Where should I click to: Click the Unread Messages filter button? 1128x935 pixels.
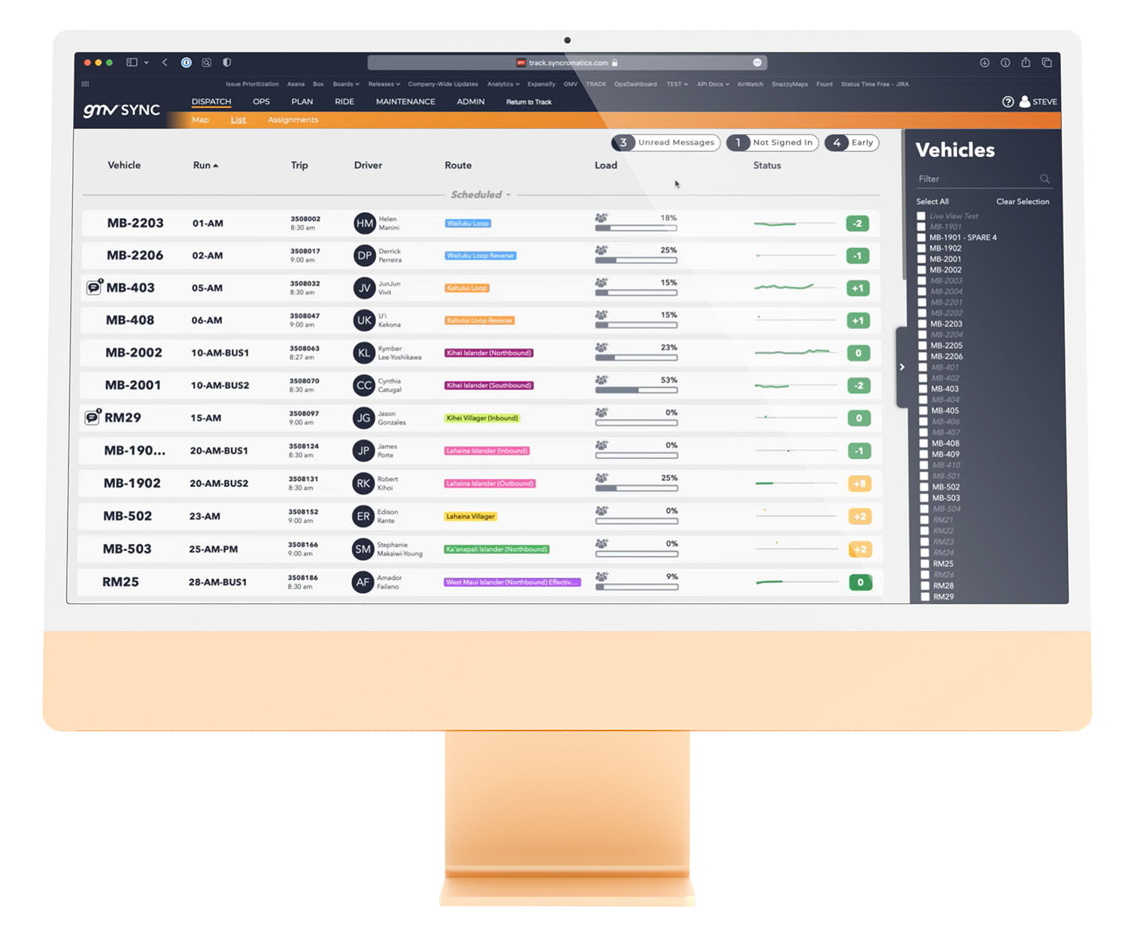point(666,143)
